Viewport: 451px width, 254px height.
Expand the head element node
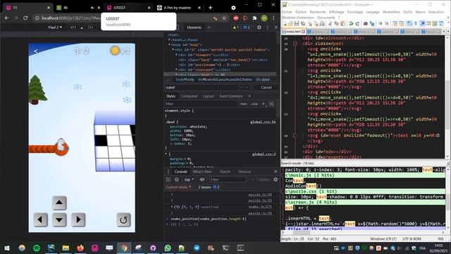170,40
